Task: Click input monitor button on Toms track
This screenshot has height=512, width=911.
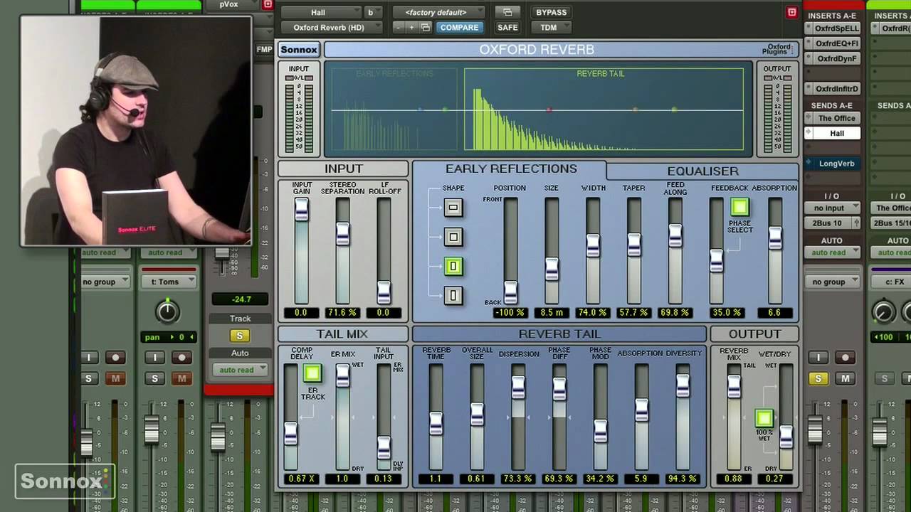Action: click(x=154, y=358)
